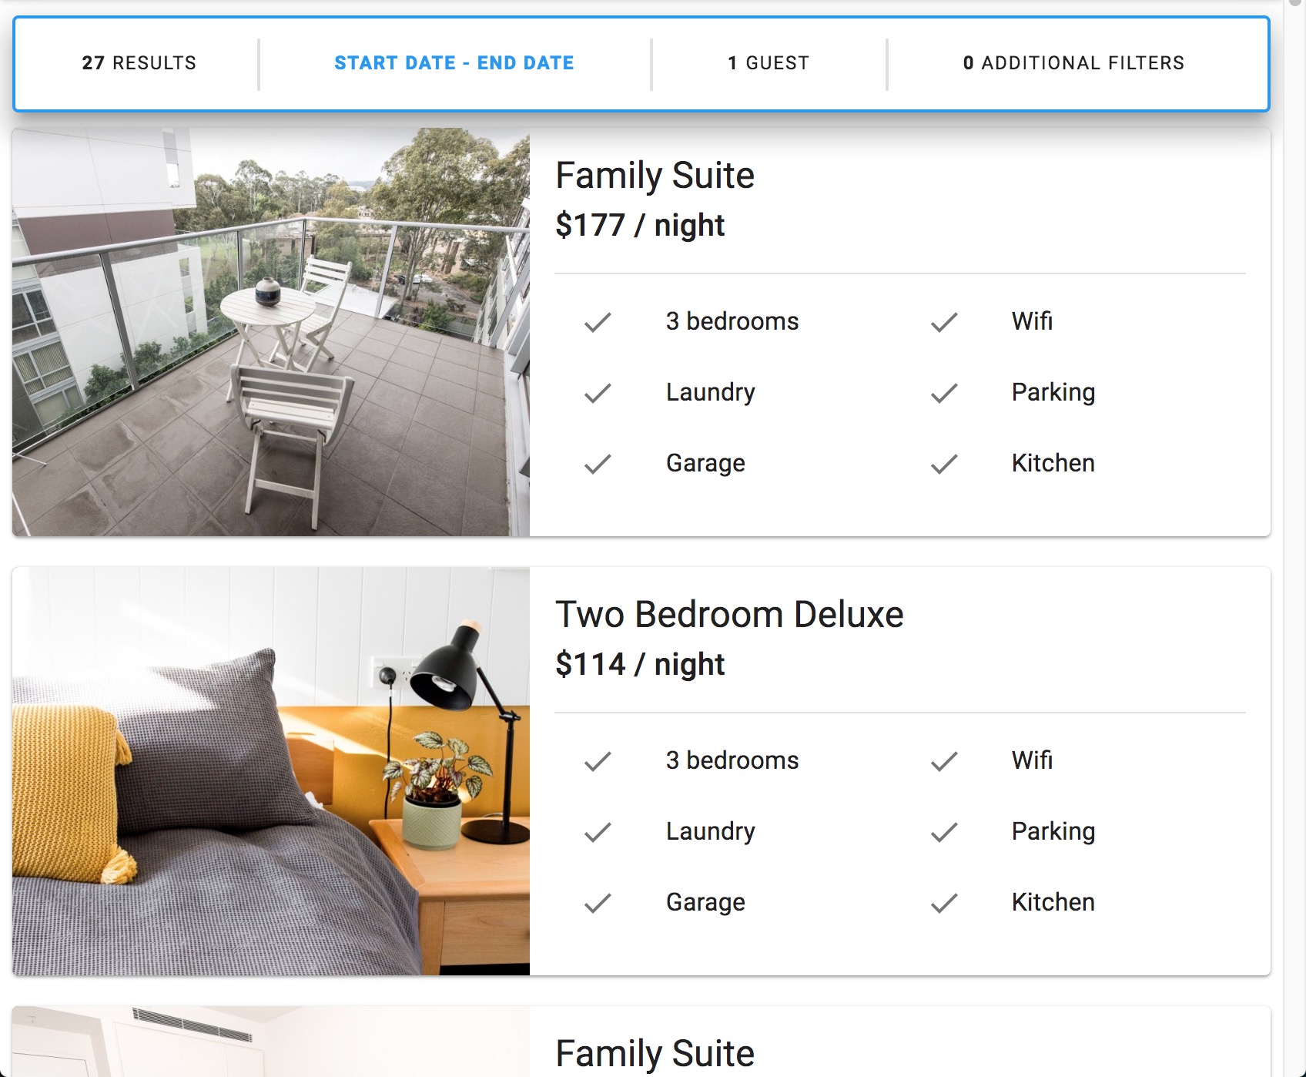Click the checkmark icon beside Wifi in the first Family Suite
The width and height of the screenshot is (1306, 1077).
point(944,322)
